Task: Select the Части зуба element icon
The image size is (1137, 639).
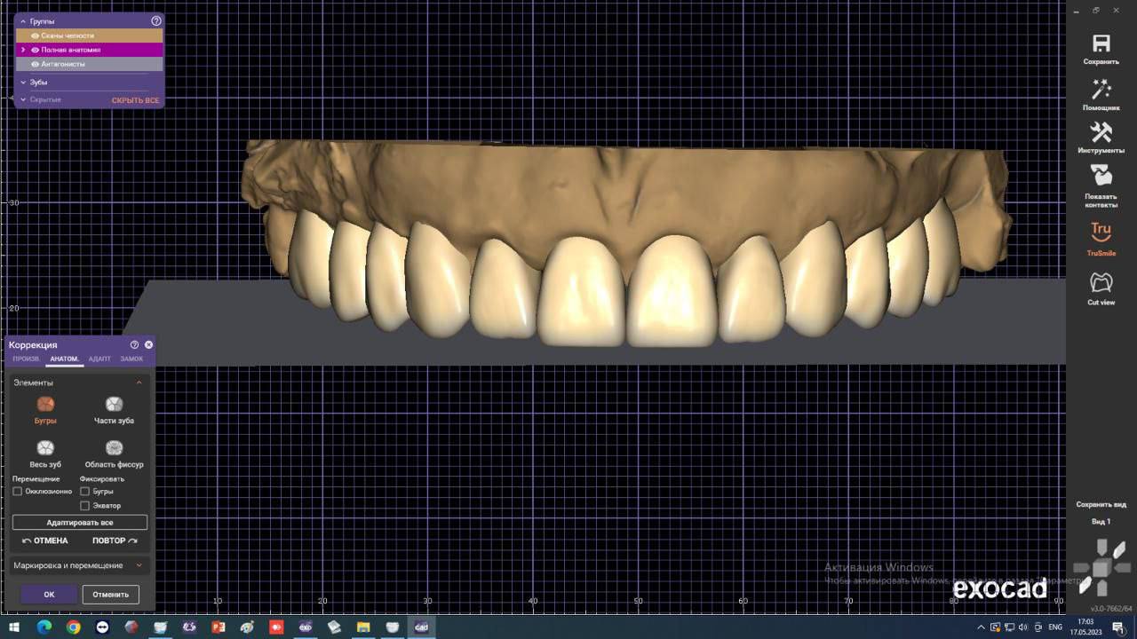Action: (114, 405)
